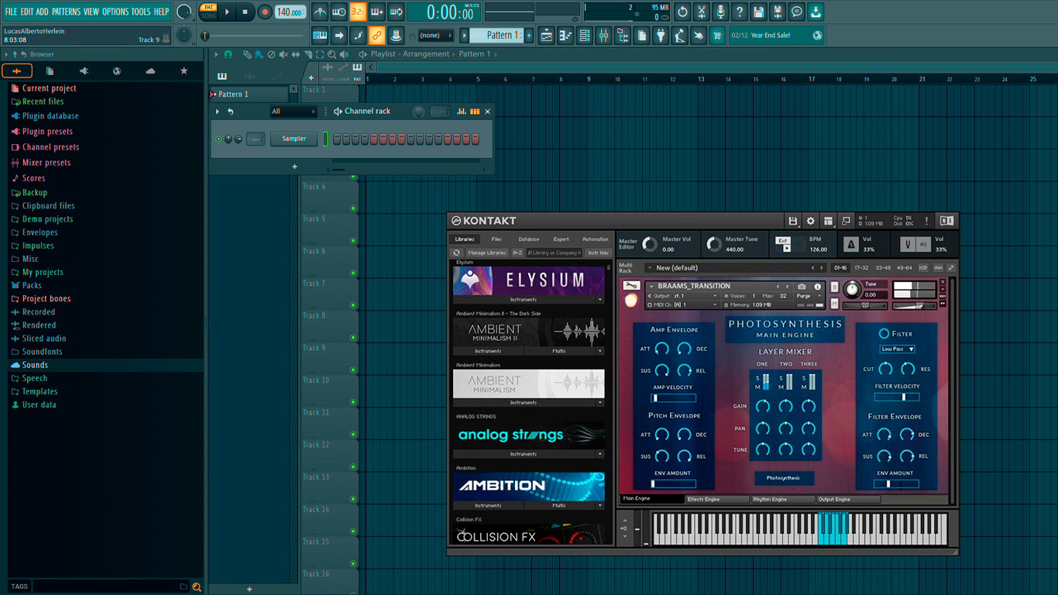The image size is (1058, 595).
Task: Select the globe tab icon in the Browser
Action: (117, 71)
